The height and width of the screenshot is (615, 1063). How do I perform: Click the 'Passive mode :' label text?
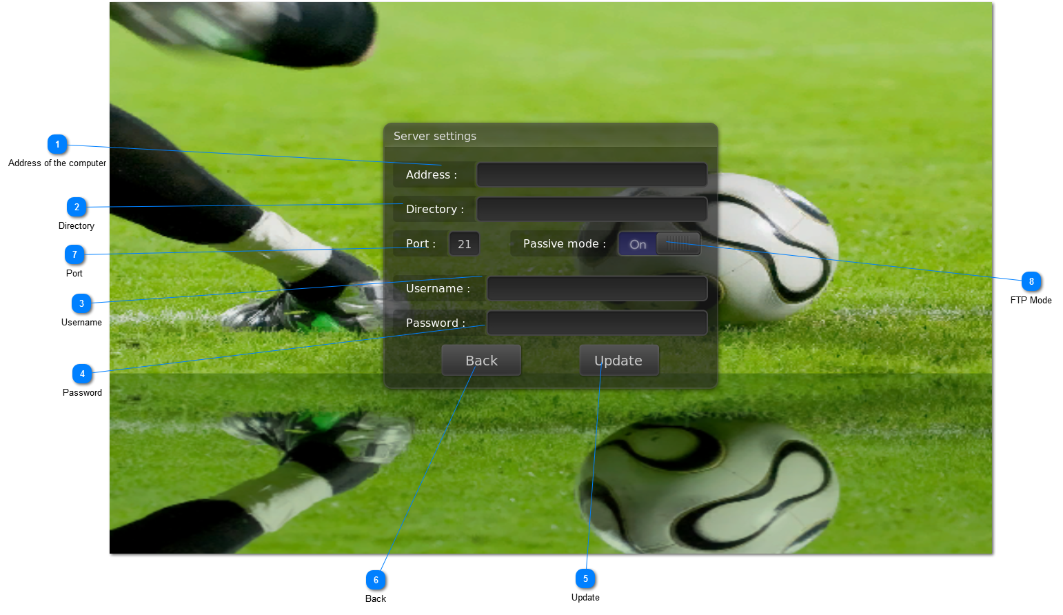tap(564, 244)
